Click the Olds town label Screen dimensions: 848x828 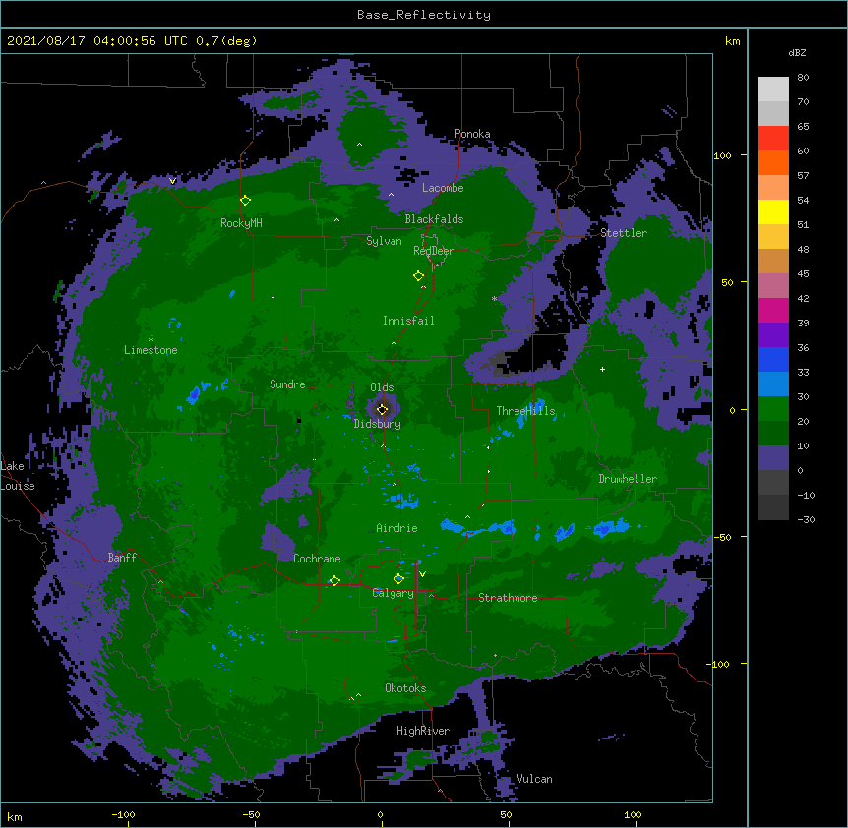(x=382, y=387)
